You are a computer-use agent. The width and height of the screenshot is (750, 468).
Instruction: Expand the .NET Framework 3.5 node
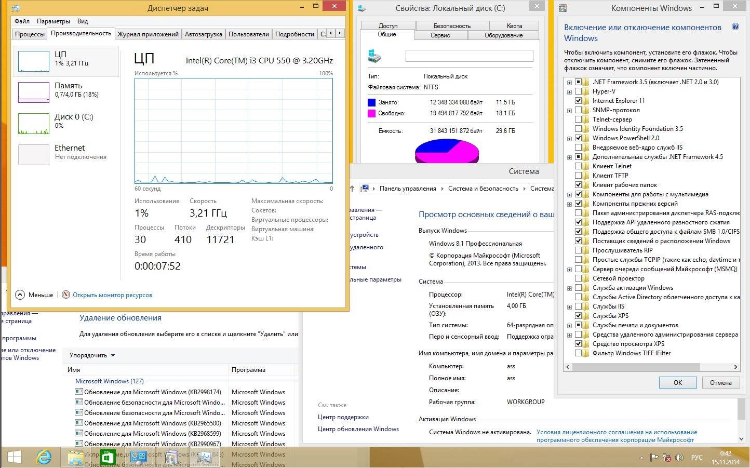coord(570,82)
